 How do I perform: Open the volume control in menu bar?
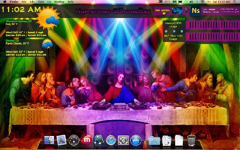tap(191, 2)
